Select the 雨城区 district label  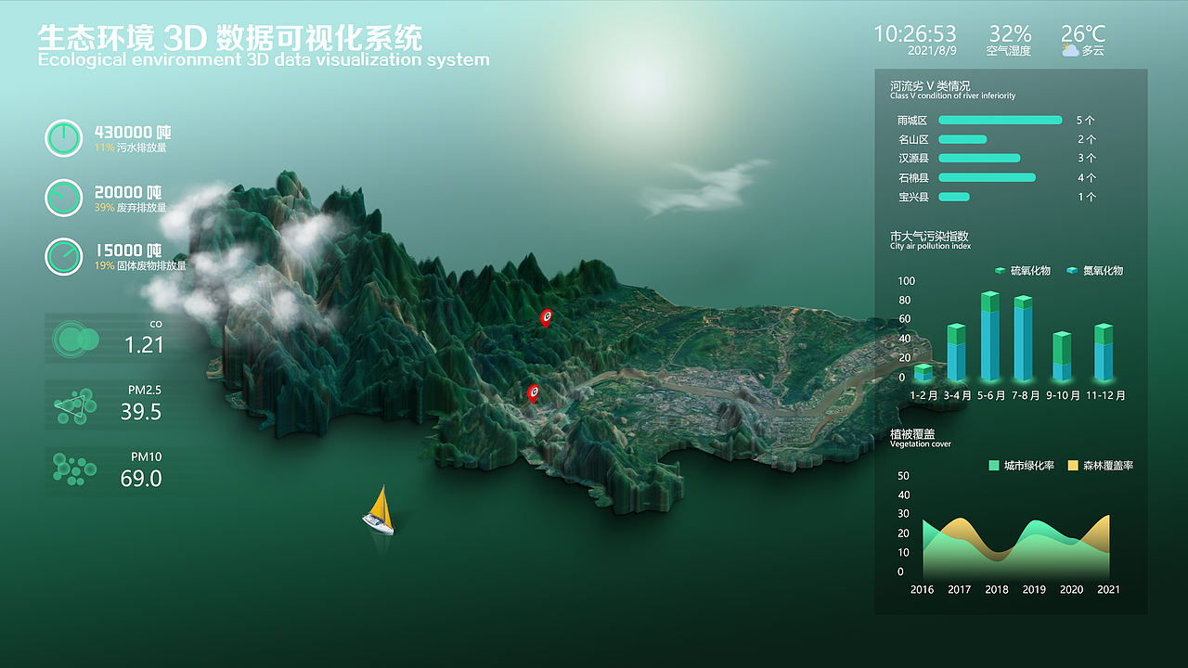pyautogui.click(x=913, y=120)
